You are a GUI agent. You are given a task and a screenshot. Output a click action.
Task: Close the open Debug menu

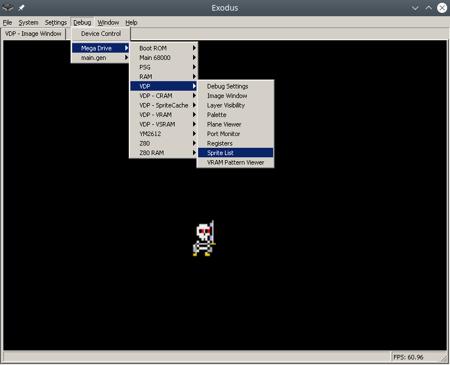82,22
